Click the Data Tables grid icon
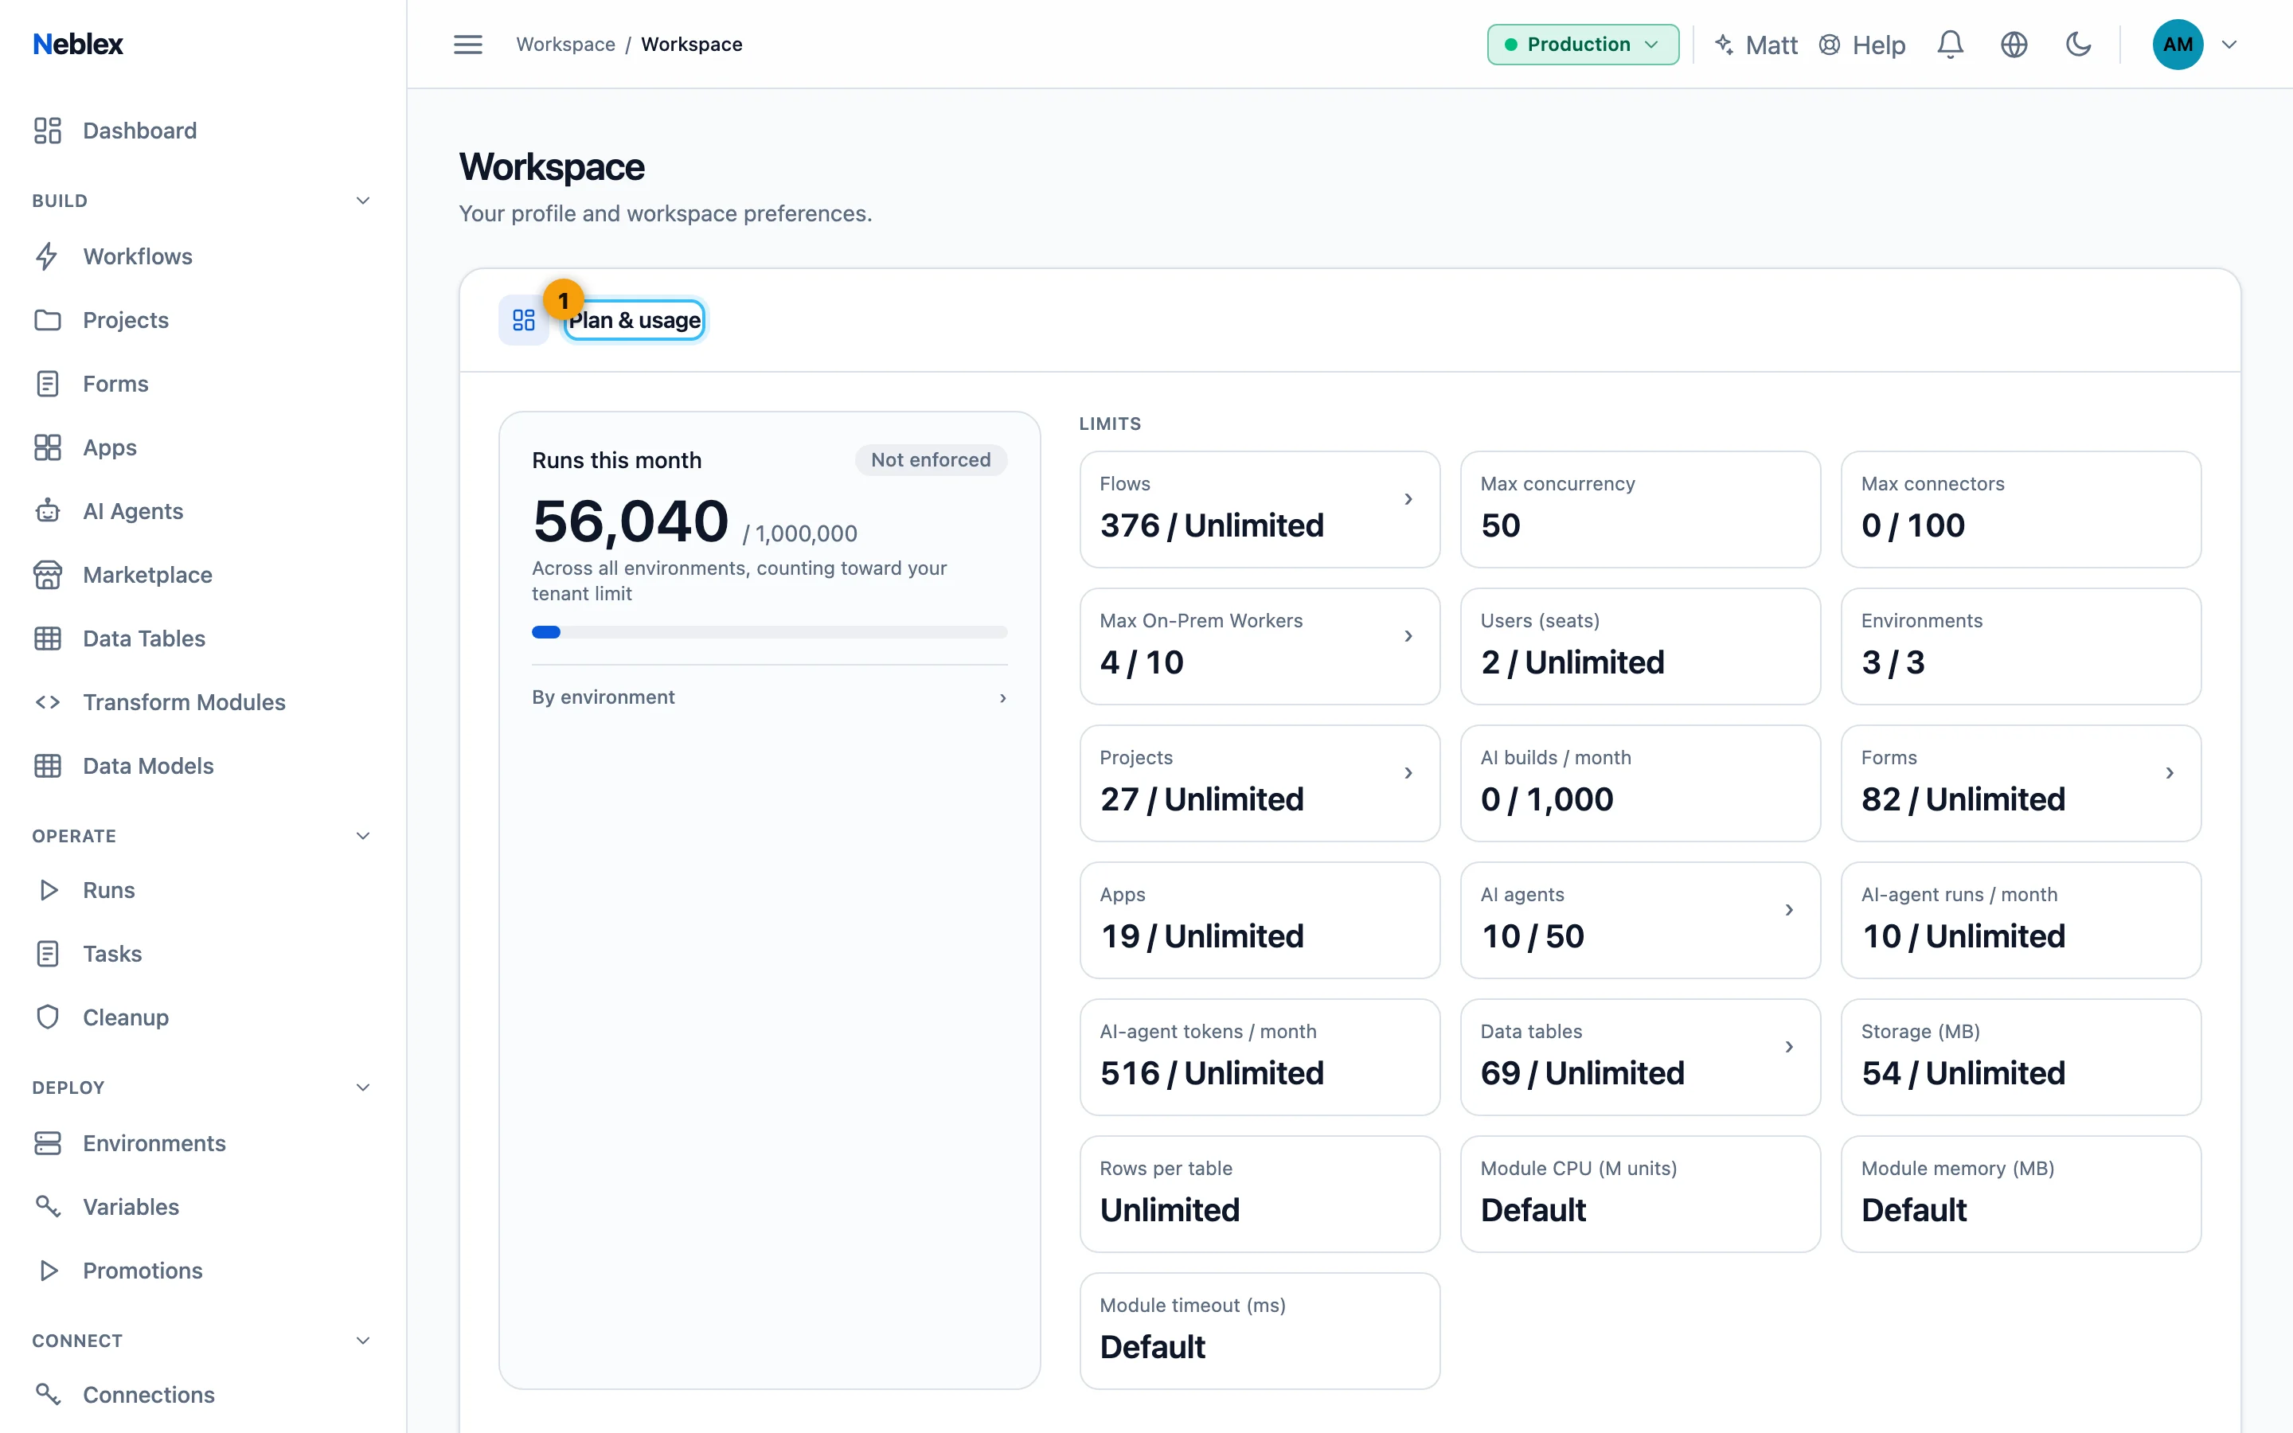 (48, 638)
